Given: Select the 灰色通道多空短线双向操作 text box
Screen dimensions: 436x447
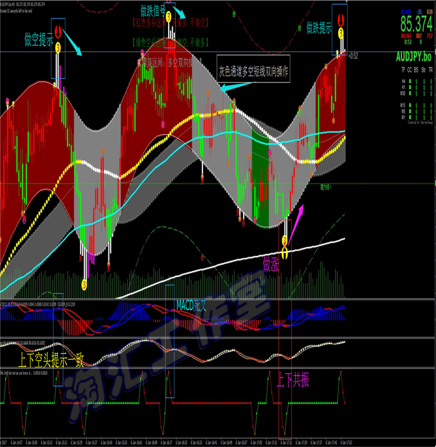Looking at the screenshot, I should pyautogui.click(x=254, y=69).
